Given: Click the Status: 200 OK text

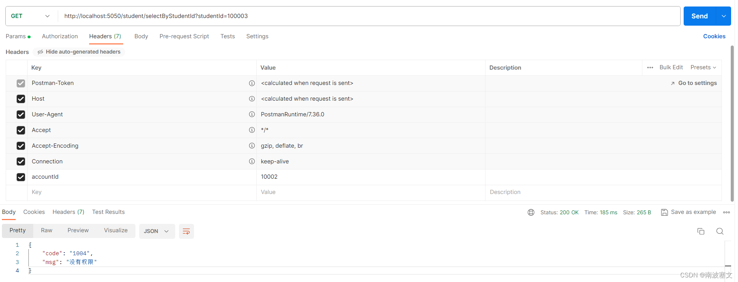Looking at the screenshot, I should (x=559, y=212).
